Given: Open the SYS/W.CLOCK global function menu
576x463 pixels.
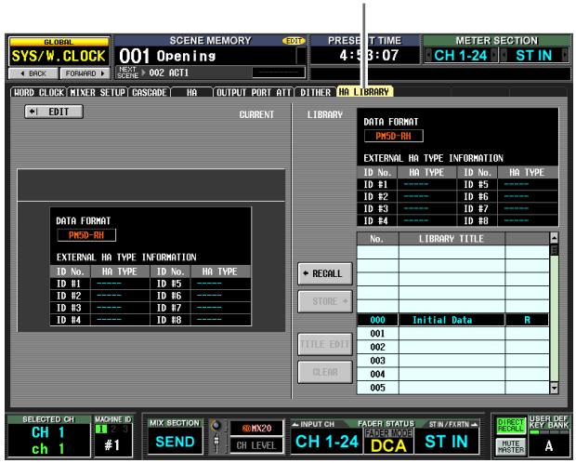Looking at the screenshot, I should [59, 56].
